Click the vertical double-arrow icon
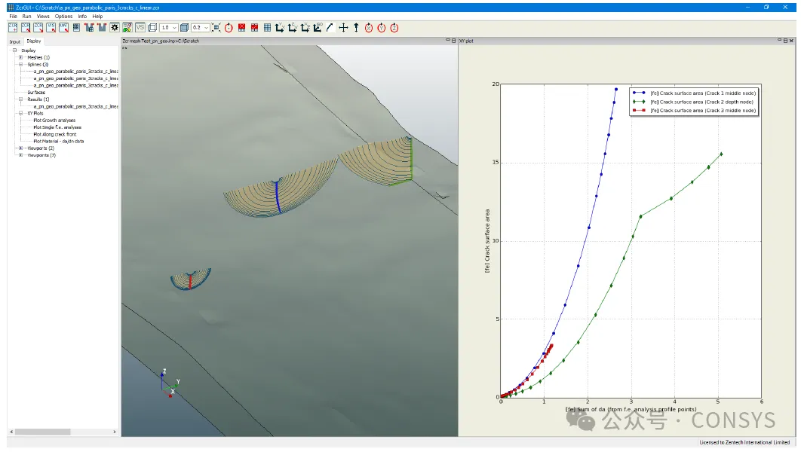The height and width of the screenshot is (452, 801). (x=356, y=28)
